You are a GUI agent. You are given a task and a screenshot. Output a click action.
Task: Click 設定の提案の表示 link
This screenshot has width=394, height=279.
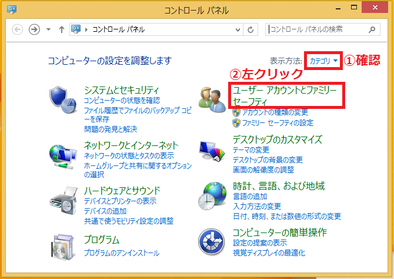(260, 243)
